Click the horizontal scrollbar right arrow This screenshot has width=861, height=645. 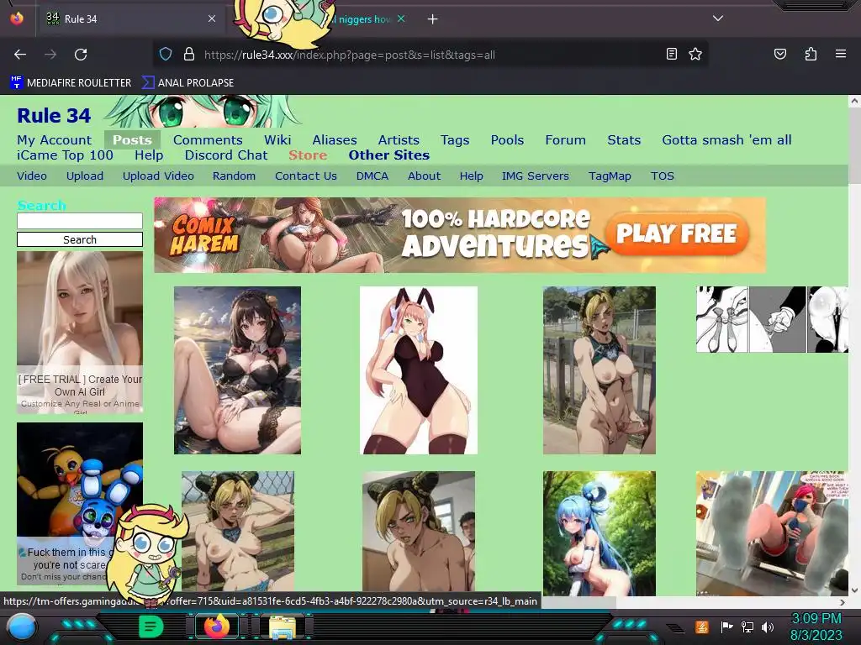tap(843, 603)
